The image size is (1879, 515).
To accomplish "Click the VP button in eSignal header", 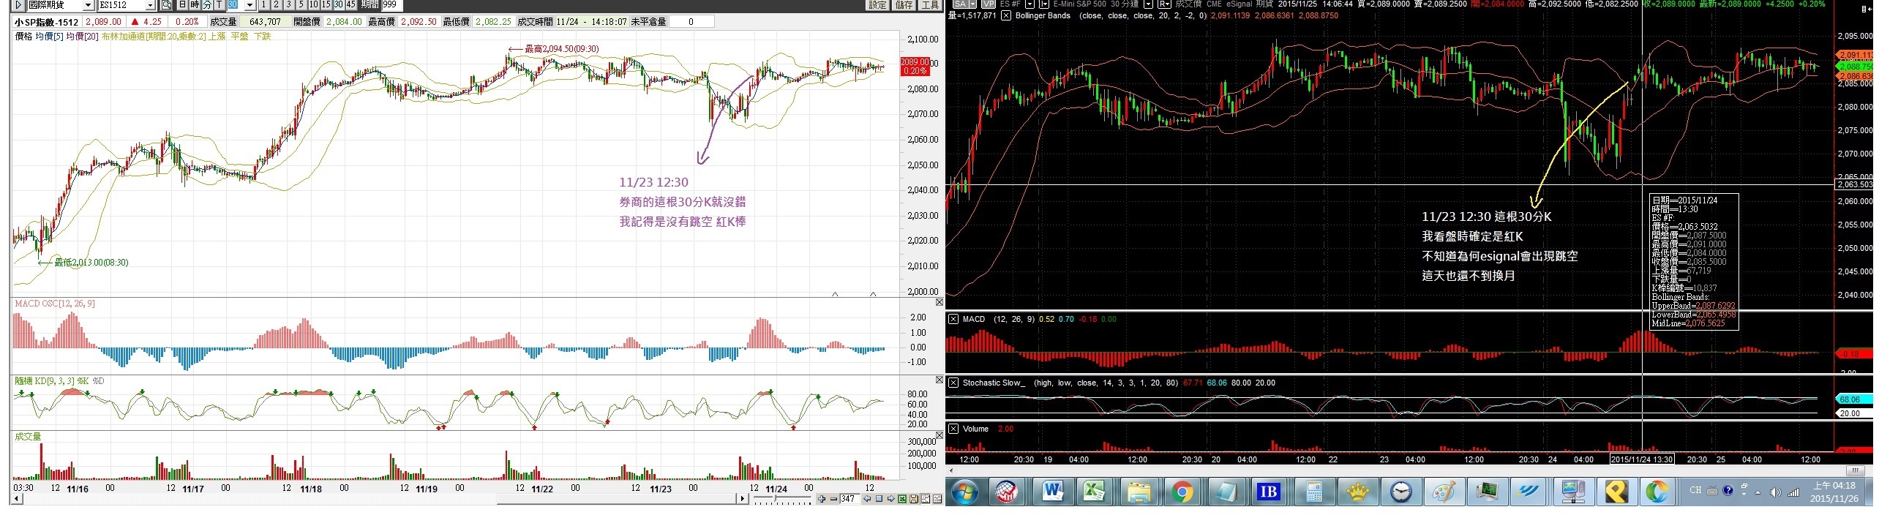I will point(988,4).
